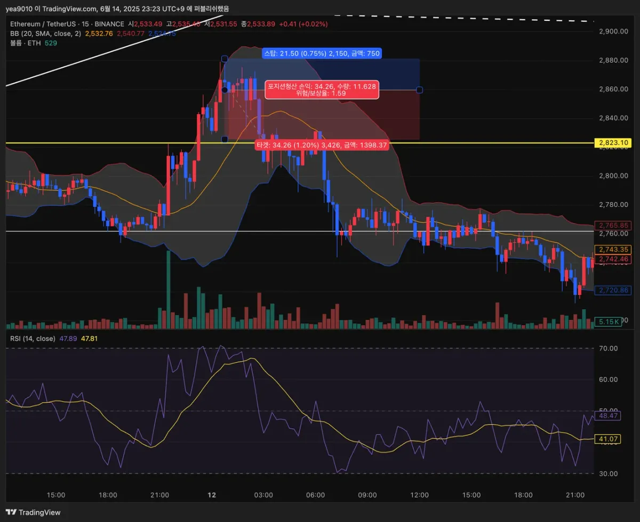
Task: Click the 70.00 RSI axis tick
Action: click(x=608, y=348)
